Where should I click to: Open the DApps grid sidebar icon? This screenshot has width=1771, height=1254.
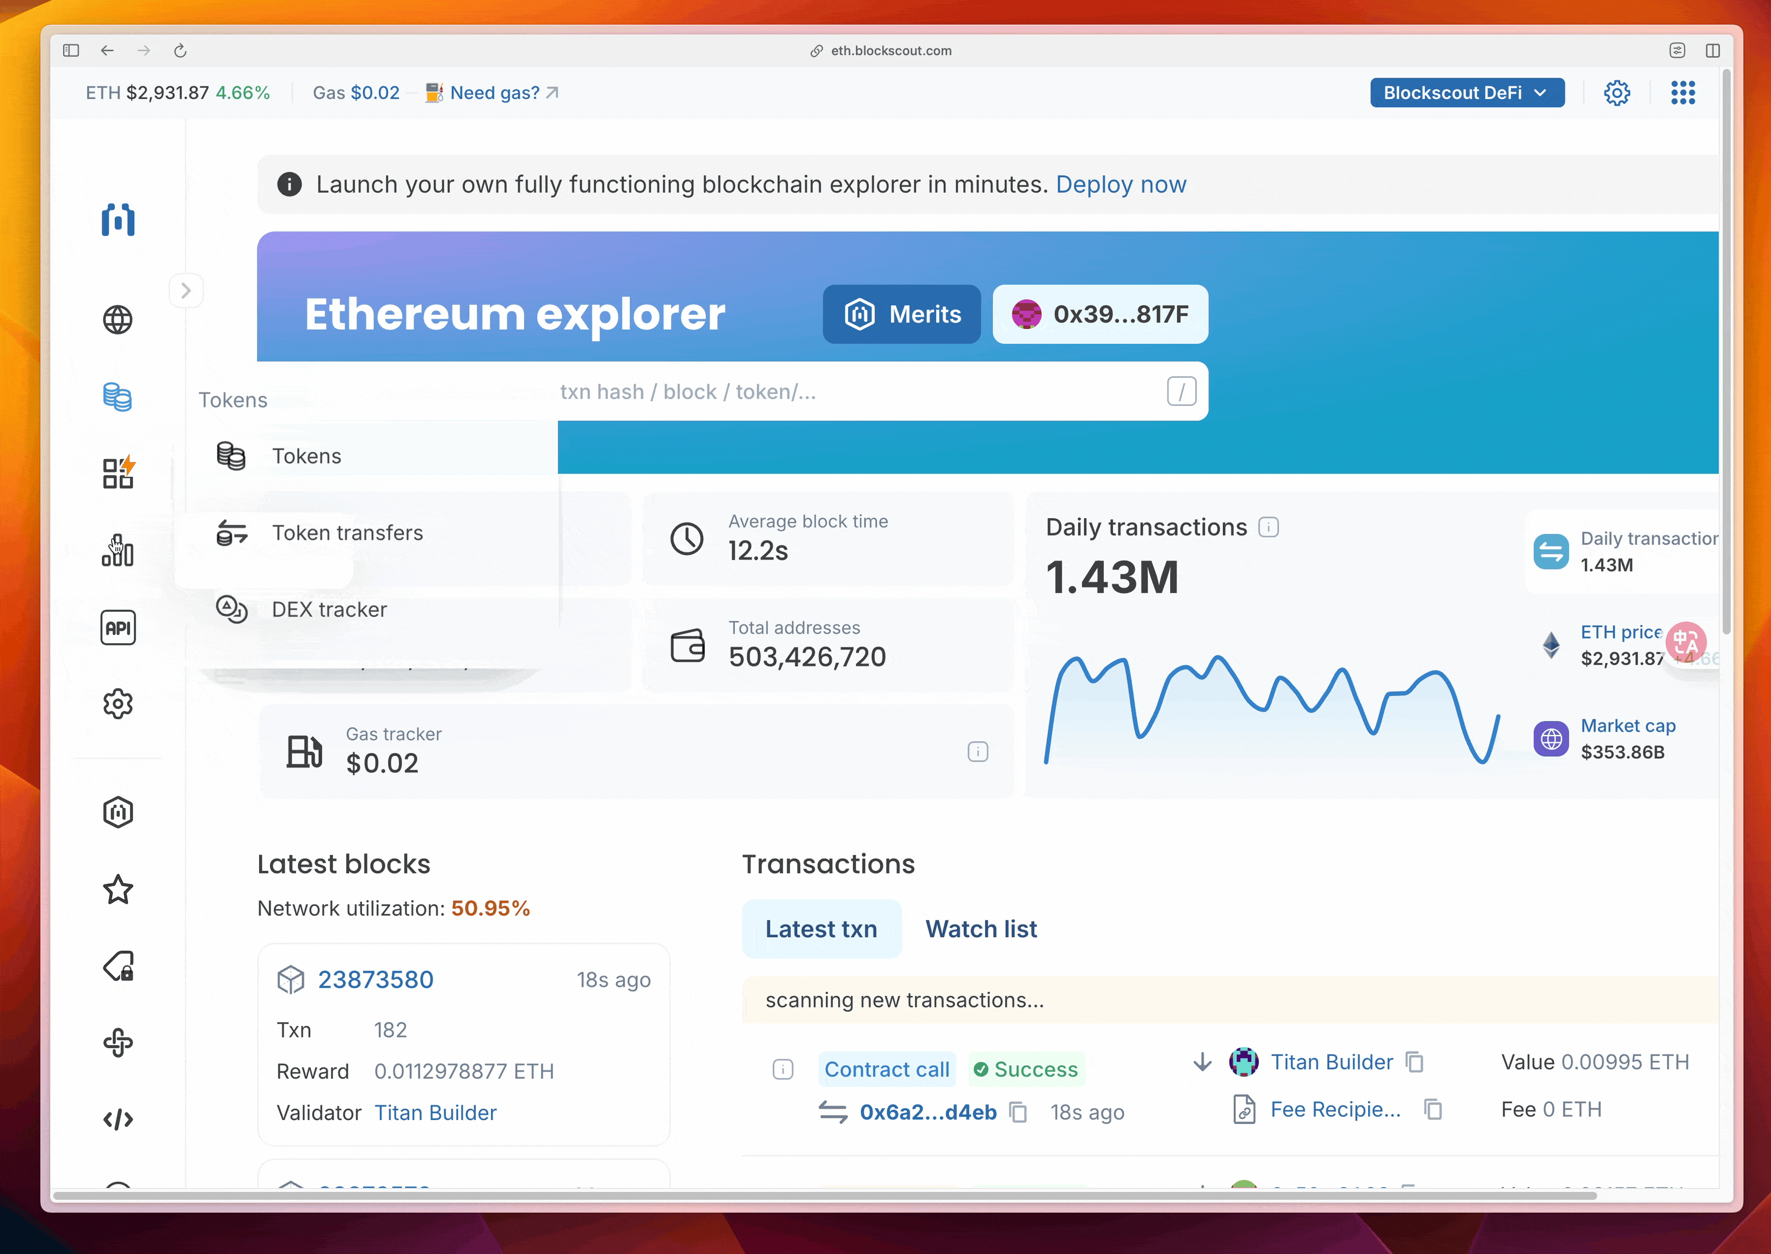(x=118, y=472)
